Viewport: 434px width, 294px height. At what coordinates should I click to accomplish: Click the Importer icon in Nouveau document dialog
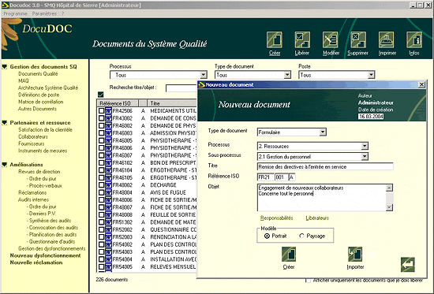[x=355, y=254]
